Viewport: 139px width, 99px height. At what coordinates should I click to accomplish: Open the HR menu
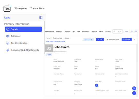coord(73,31)
